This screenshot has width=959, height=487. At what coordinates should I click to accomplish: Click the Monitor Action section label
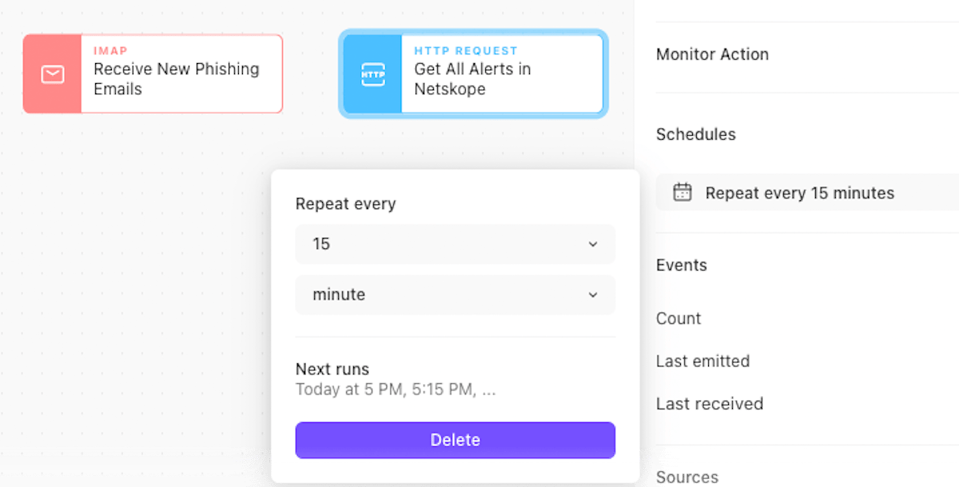(712, 54)
